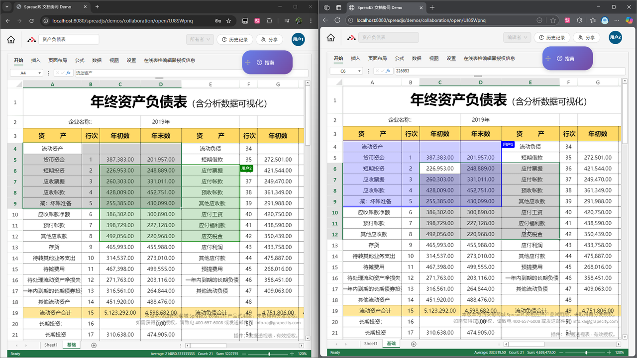Screen dimensions: 637x358
Task: Go back in left browser window
Action: [x=7, y=21]
